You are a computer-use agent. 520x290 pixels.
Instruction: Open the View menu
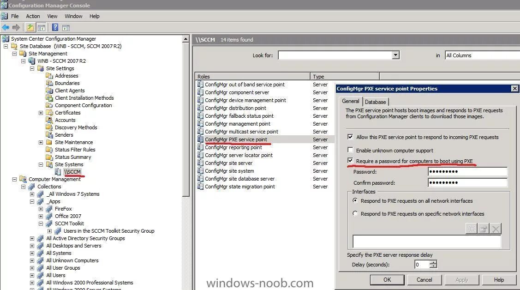click(52, 16)
